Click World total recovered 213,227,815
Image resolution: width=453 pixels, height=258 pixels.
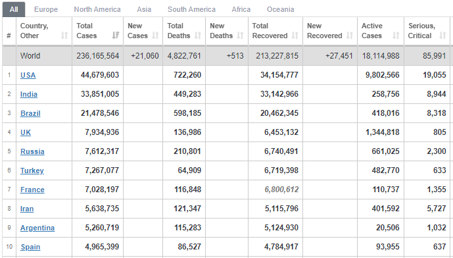(x=277, y=56)
